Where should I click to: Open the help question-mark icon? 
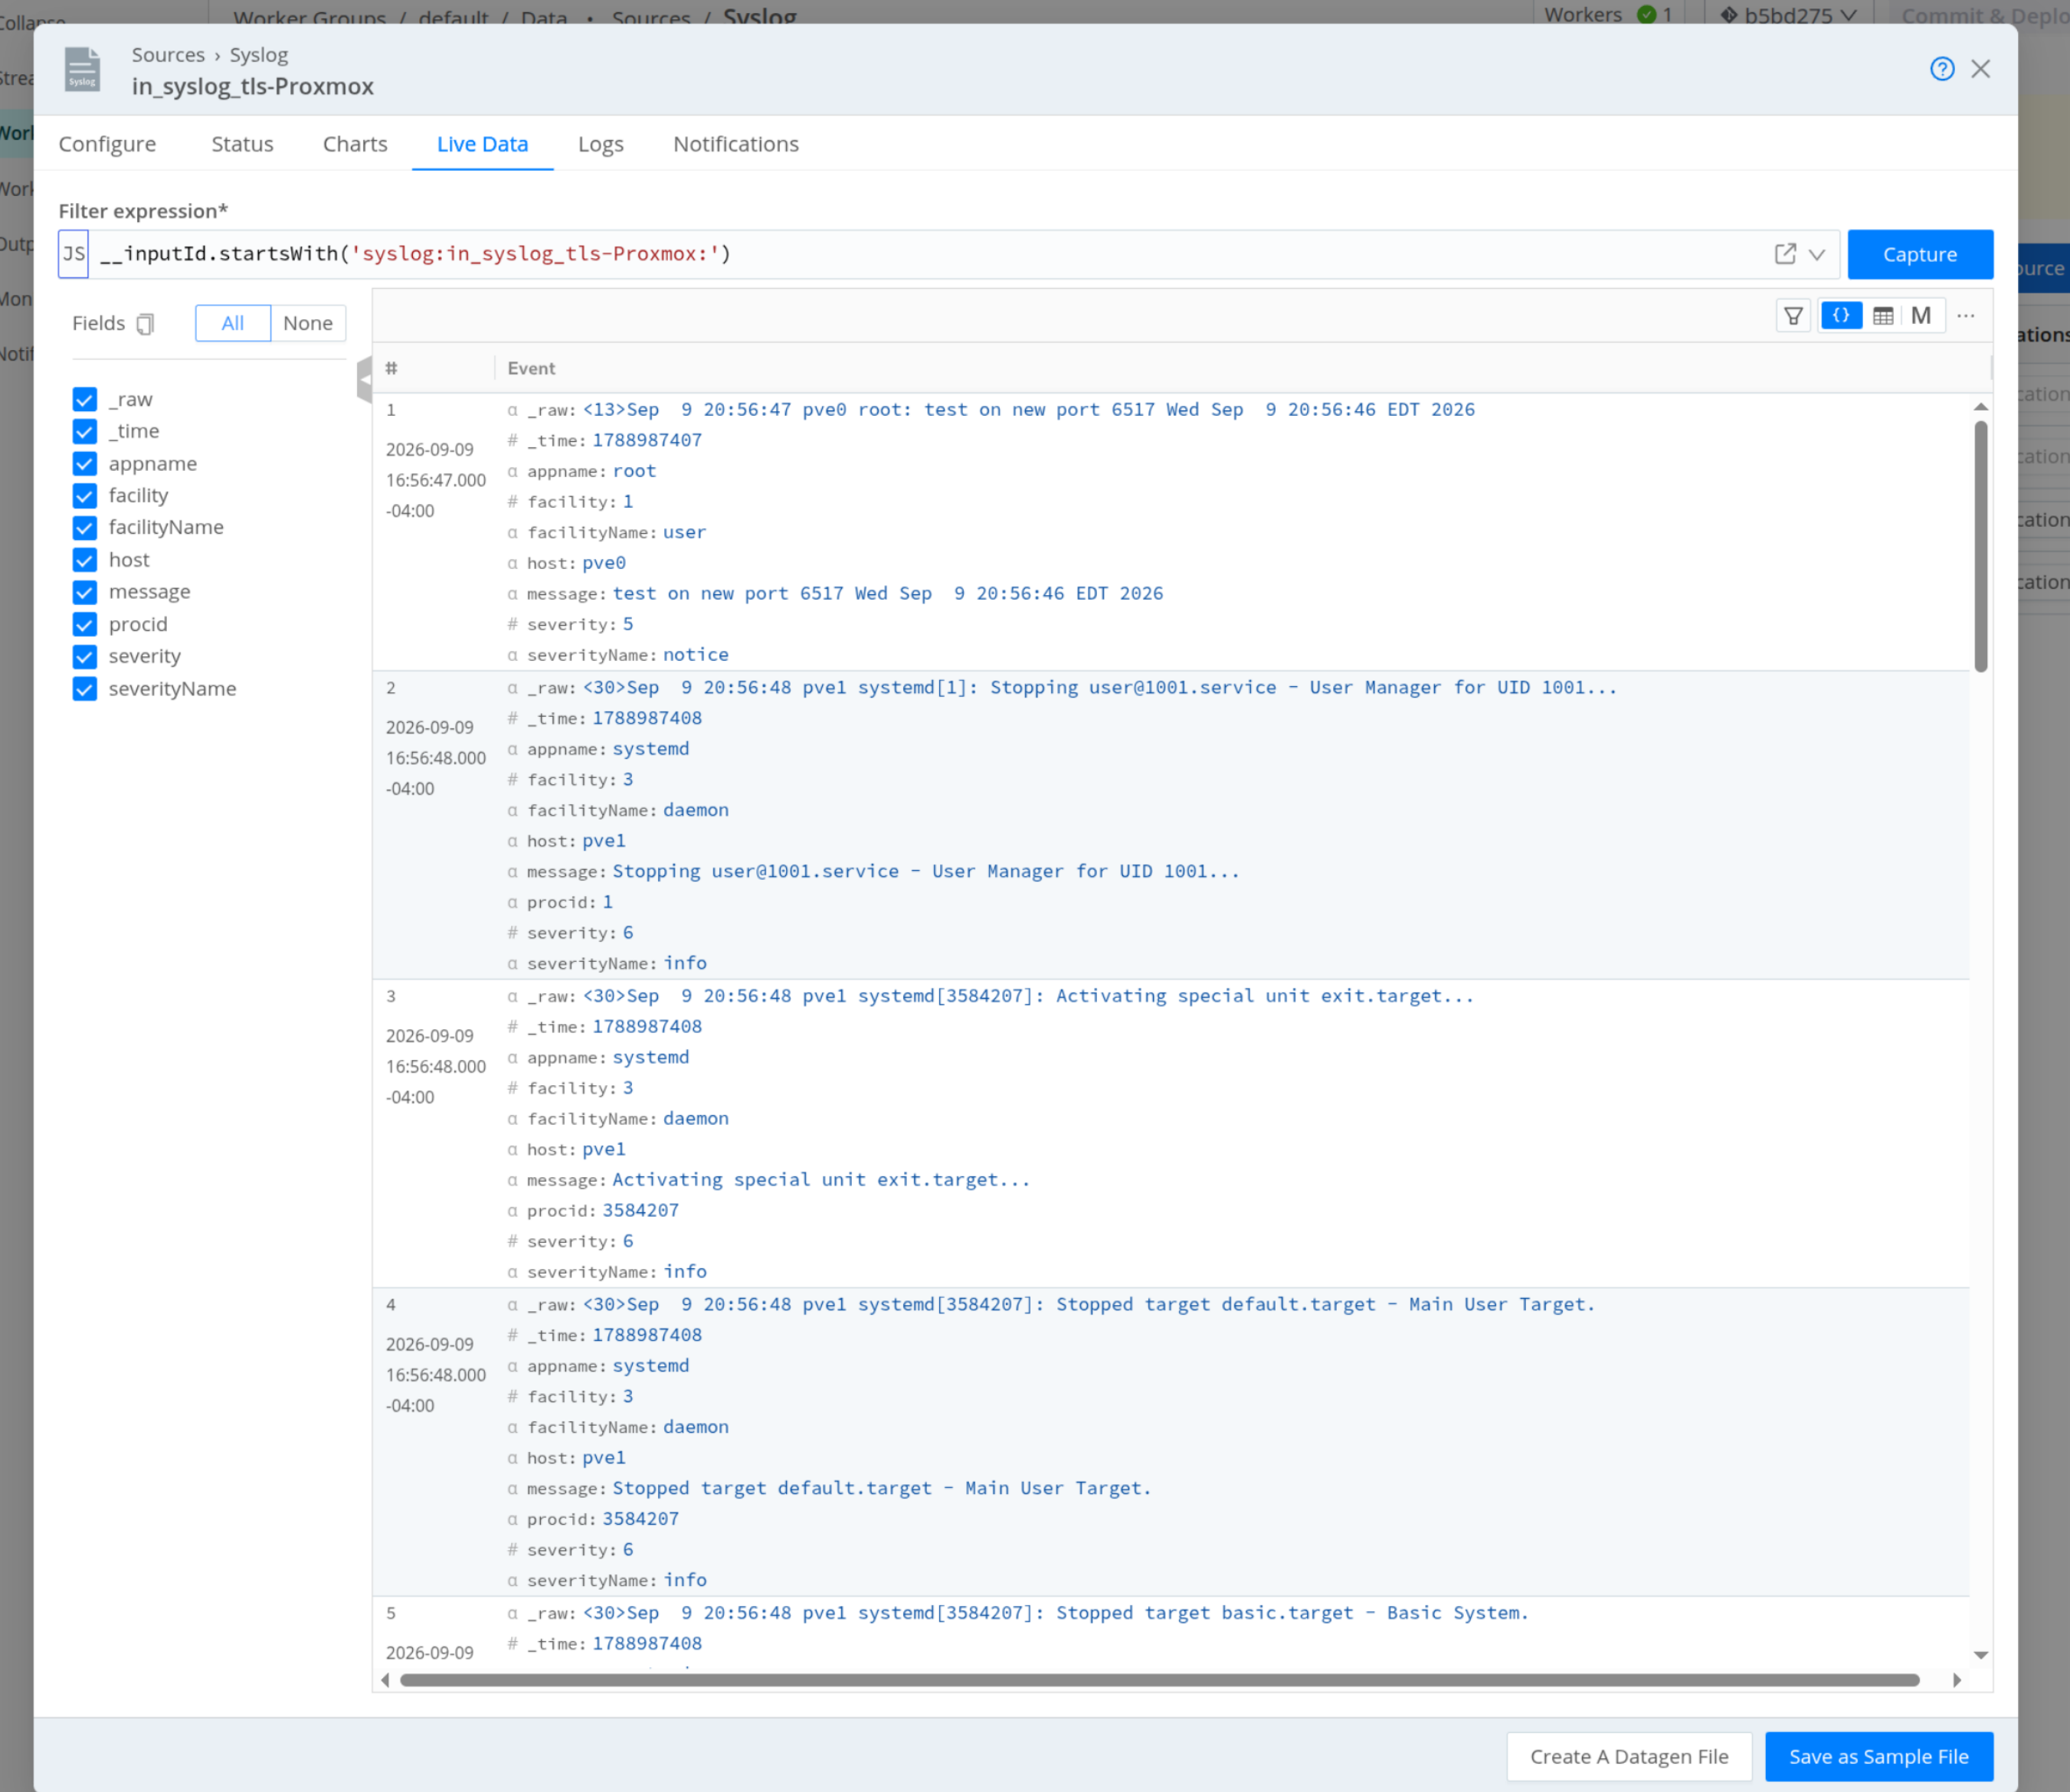tap(1941, 69)
